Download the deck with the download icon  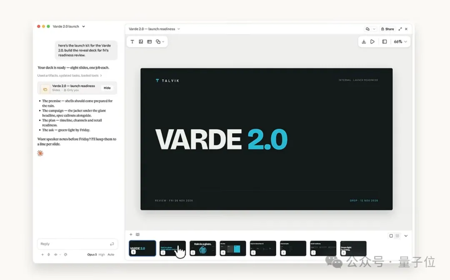point(364,42)
